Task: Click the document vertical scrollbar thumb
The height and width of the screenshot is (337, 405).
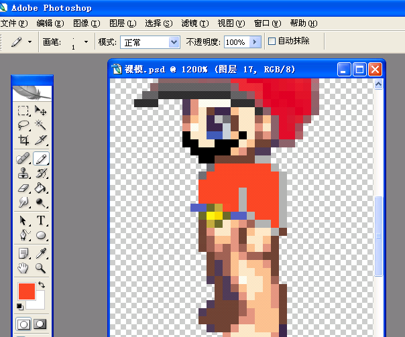Action: tap(378, 236)
